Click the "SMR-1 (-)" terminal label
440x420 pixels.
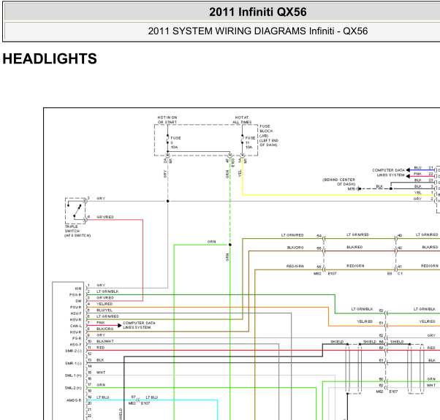[73, 363]
